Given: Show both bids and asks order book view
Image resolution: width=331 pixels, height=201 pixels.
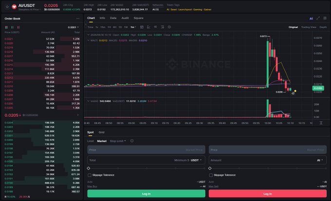Looking at the screenshot, I should pos(6,27).
